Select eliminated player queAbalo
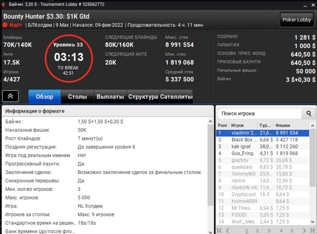This screenshot has height=234, width=317. point(263,167)
